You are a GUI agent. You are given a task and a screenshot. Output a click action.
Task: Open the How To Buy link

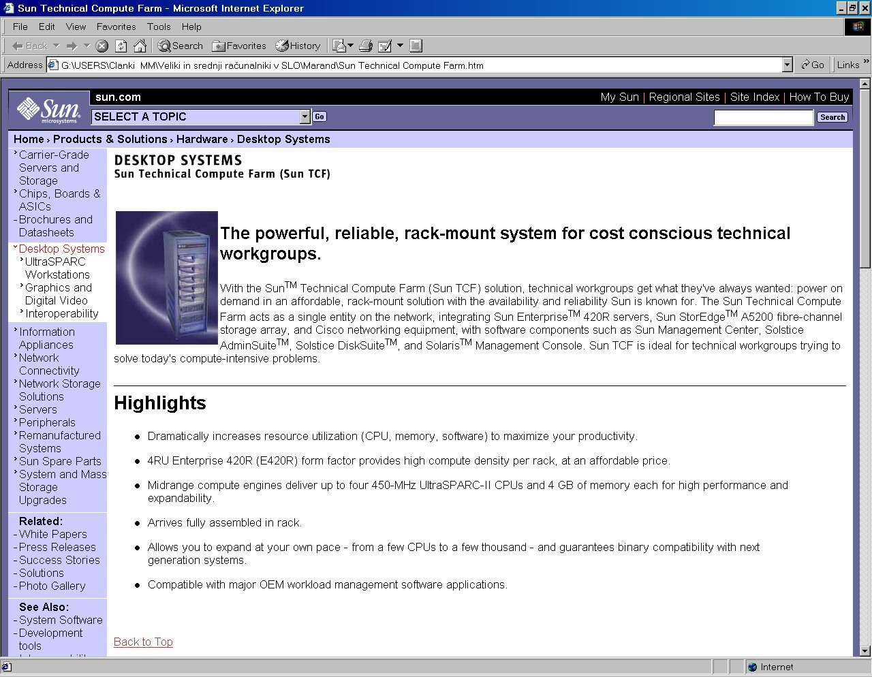coord(819,97)
